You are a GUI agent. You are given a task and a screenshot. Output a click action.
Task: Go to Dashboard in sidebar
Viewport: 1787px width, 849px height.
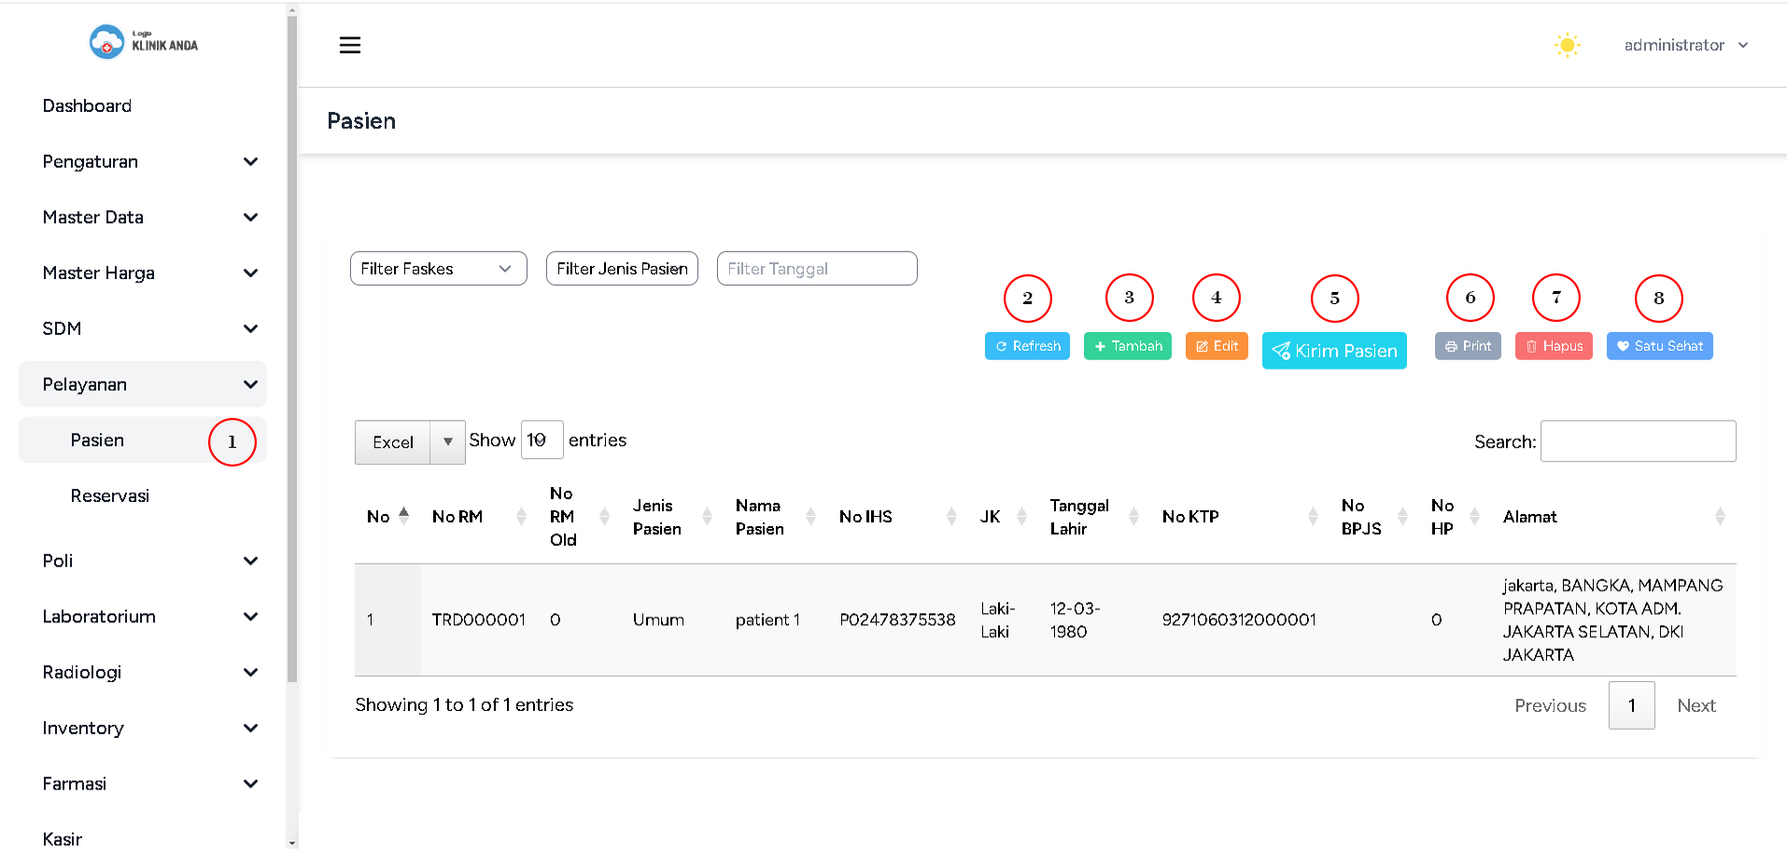87,105
